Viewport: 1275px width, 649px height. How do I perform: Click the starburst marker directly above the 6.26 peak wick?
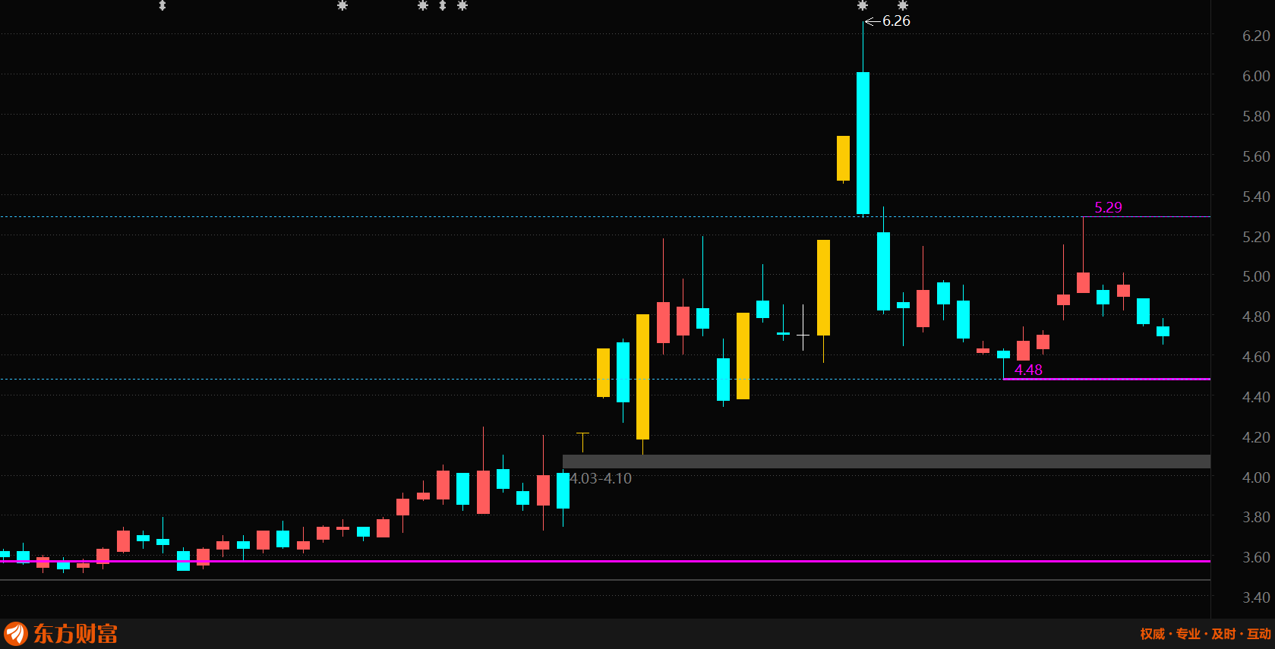coord(863,5)
